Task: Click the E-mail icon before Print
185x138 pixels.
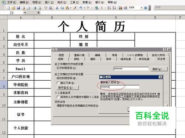Action: point(28,8)
